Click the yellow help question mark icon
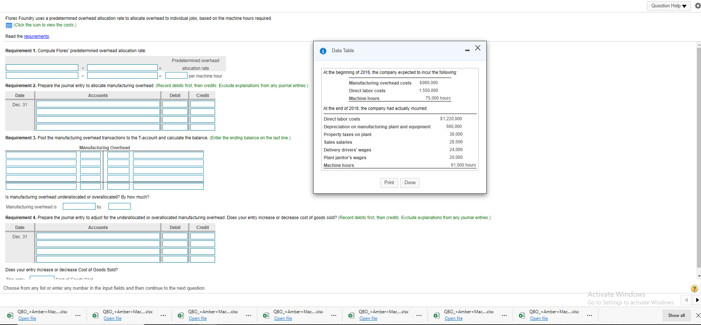Viewport: 701px width, 325px height. tap(694, 289)
